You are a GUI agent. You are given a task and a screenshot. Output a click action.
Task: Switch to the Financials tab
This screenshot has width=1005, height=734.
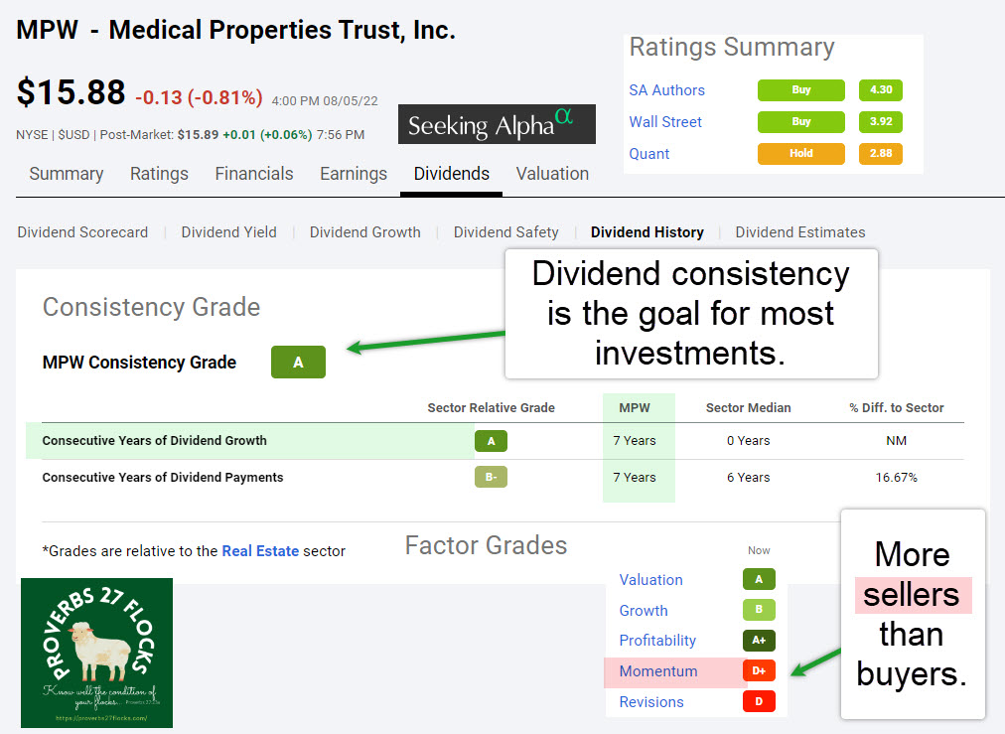[254, 174]
